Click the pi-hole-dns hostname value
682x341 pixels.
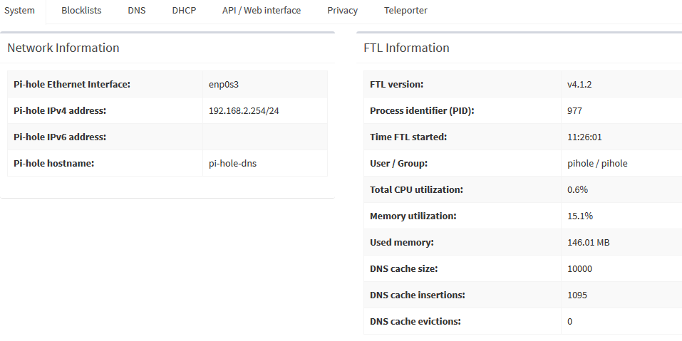click(232, 163)
